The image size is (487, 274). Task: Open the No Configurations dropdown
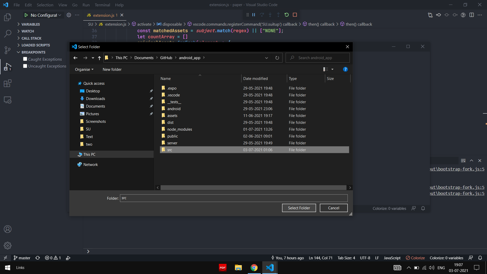[x=46, y=15]
